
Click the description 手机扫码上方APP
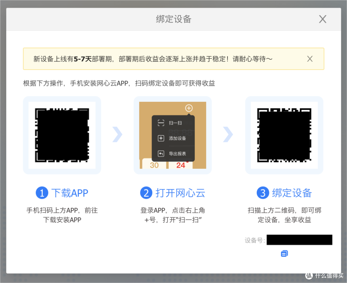coord(62,215)
